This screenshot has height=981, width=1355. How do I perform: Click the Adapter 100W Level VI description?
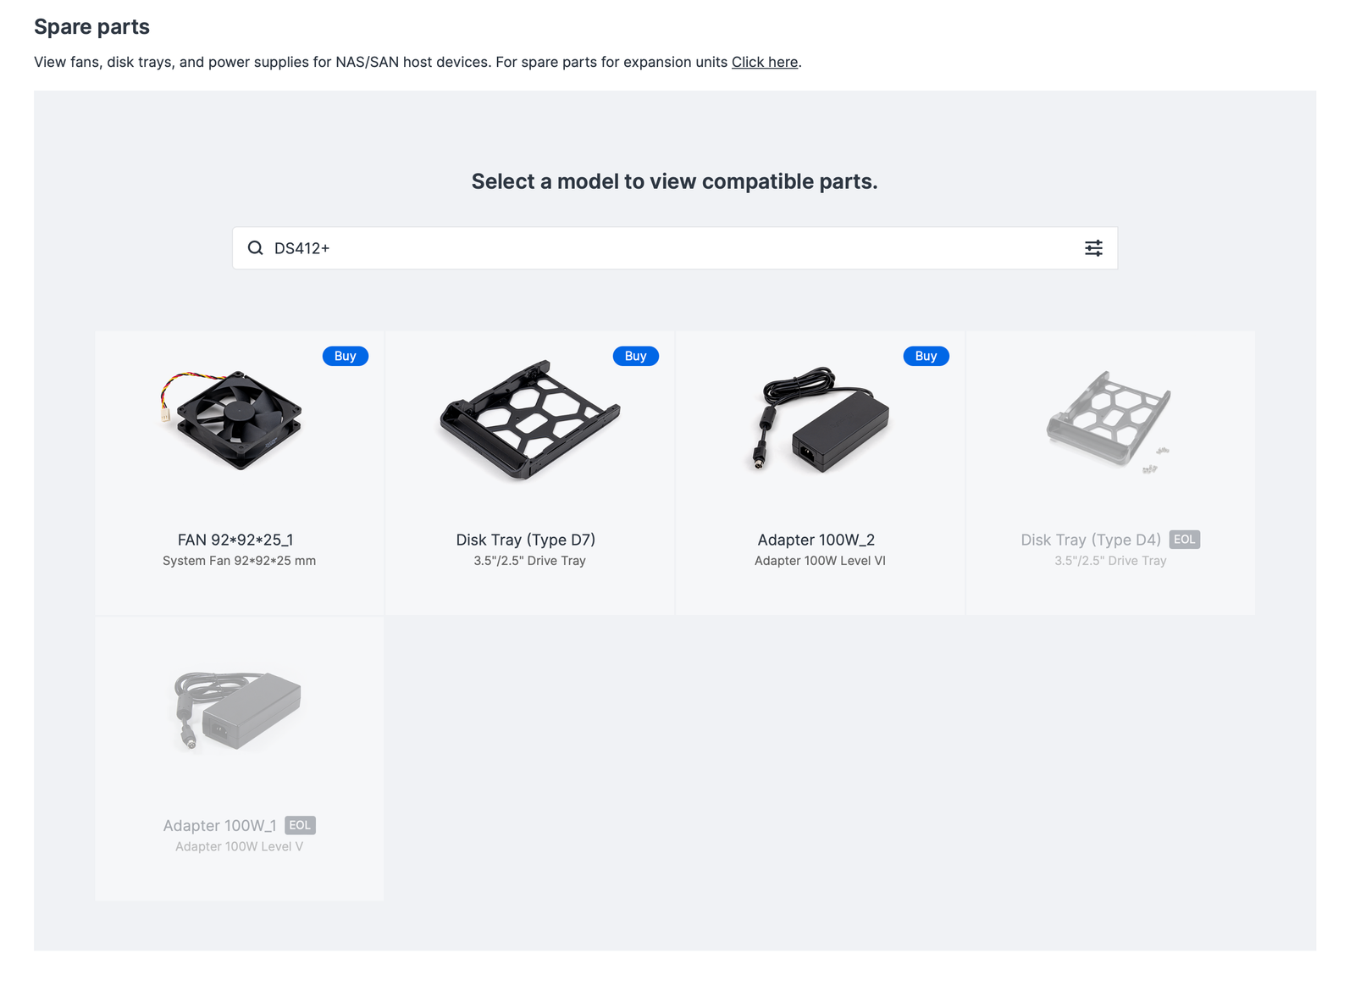[820, 561]
